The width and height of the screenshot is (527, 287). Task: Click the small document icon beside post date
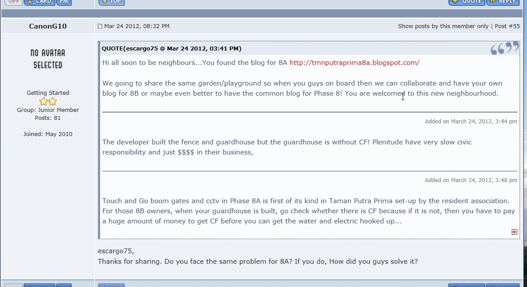click(100, 26)
